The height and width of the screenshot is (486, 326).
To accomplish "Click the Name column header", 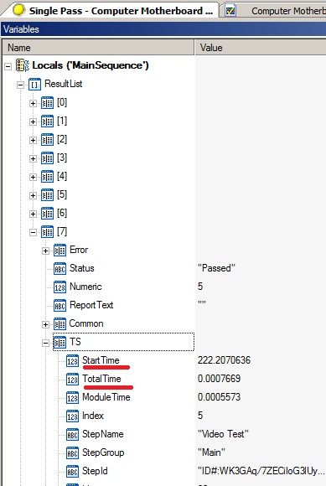I will pyautogui.click(x=98, y=48).
